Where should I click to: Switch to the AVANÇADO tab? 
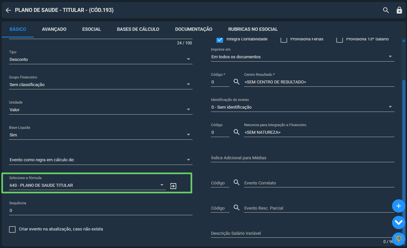tap(54, 29)
